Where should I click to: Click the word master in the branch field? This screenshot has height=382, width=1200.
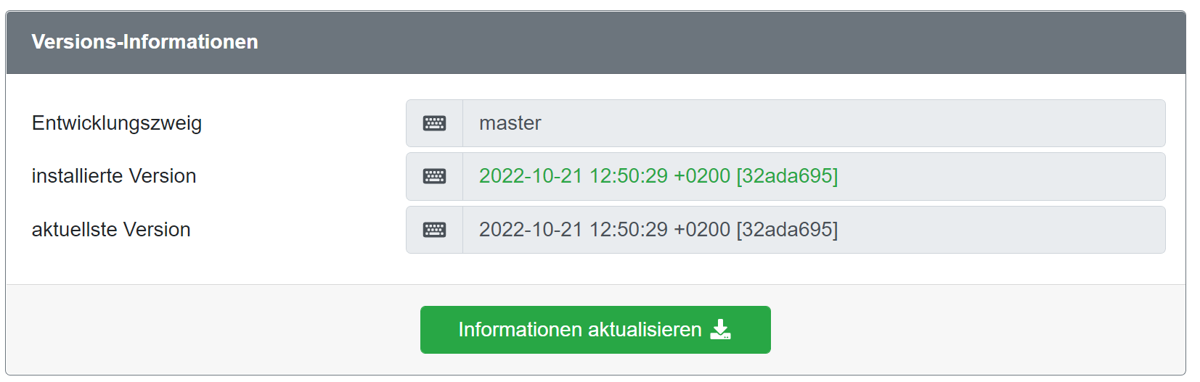[510, 123]
